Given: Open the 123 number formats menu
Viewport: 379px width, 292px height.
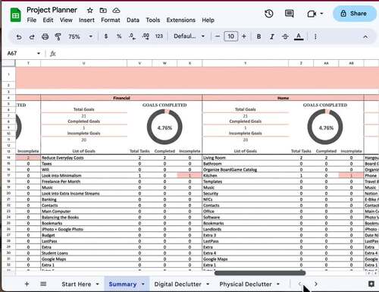Looking at the screenshot, I should (x=159, y=36).
